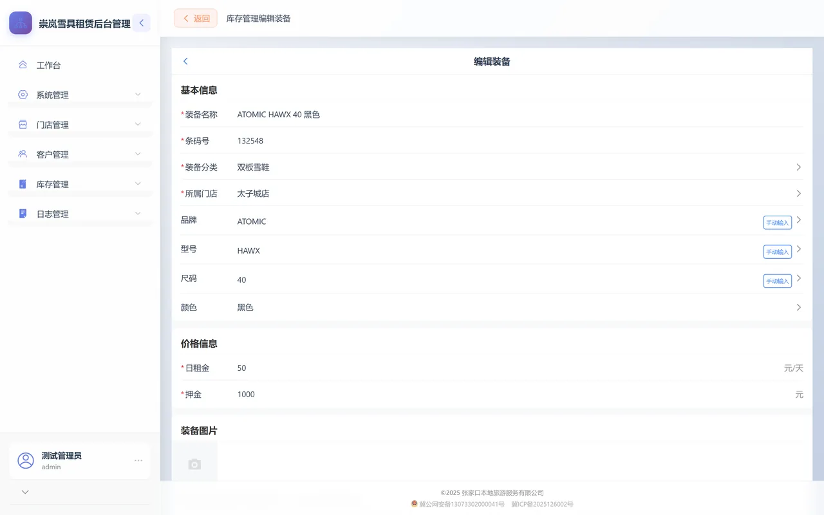Open the 颜色 selector arrow
Image resolution: width=824 pixels, height=515 pixels.
tap(798, 308)
